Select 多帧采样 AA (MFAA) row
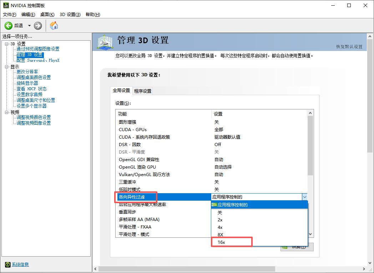Screen dimensions: 374x273 [163, 220]
